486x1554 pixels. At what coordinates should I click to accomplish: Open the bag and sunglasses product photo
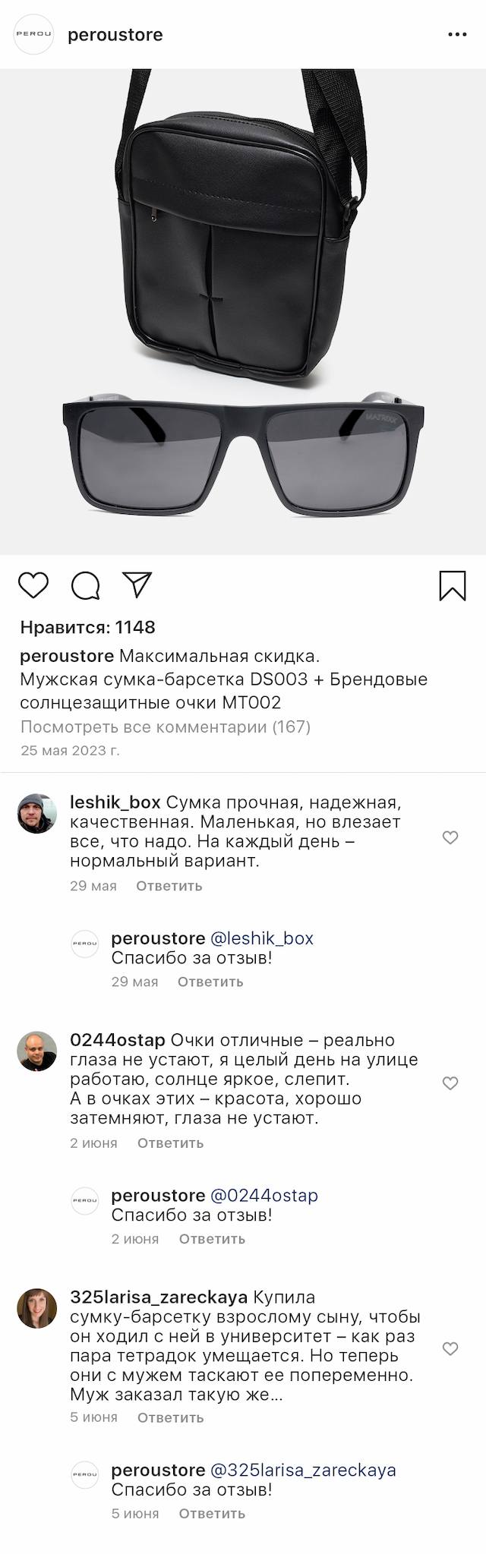(243, 311)
